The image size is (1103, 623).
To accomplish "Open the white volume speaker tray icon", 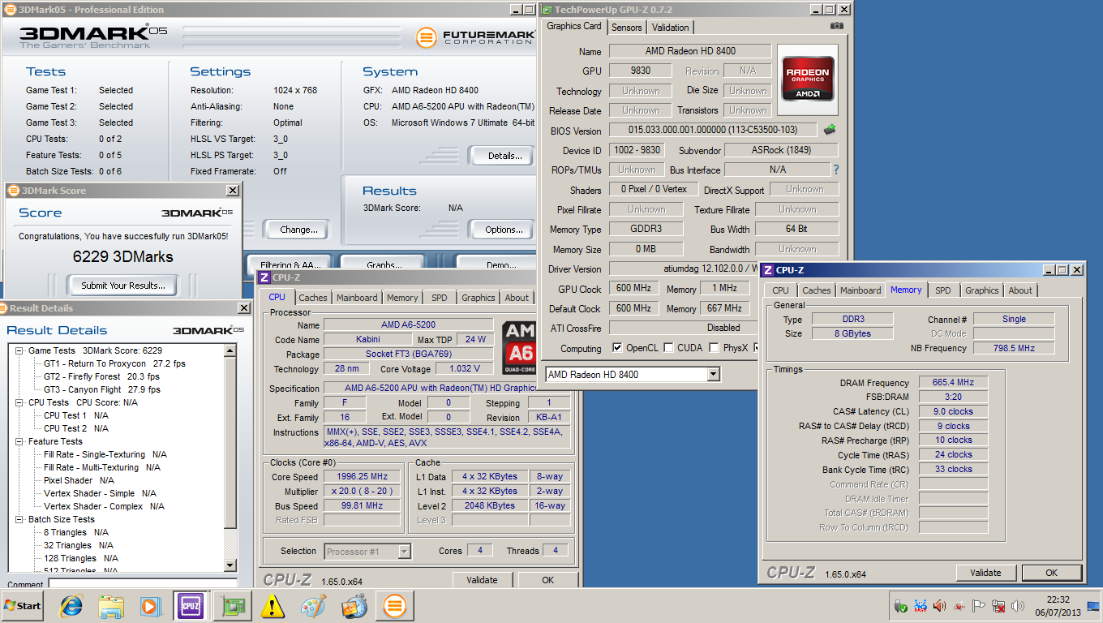I will [1018, 606].
